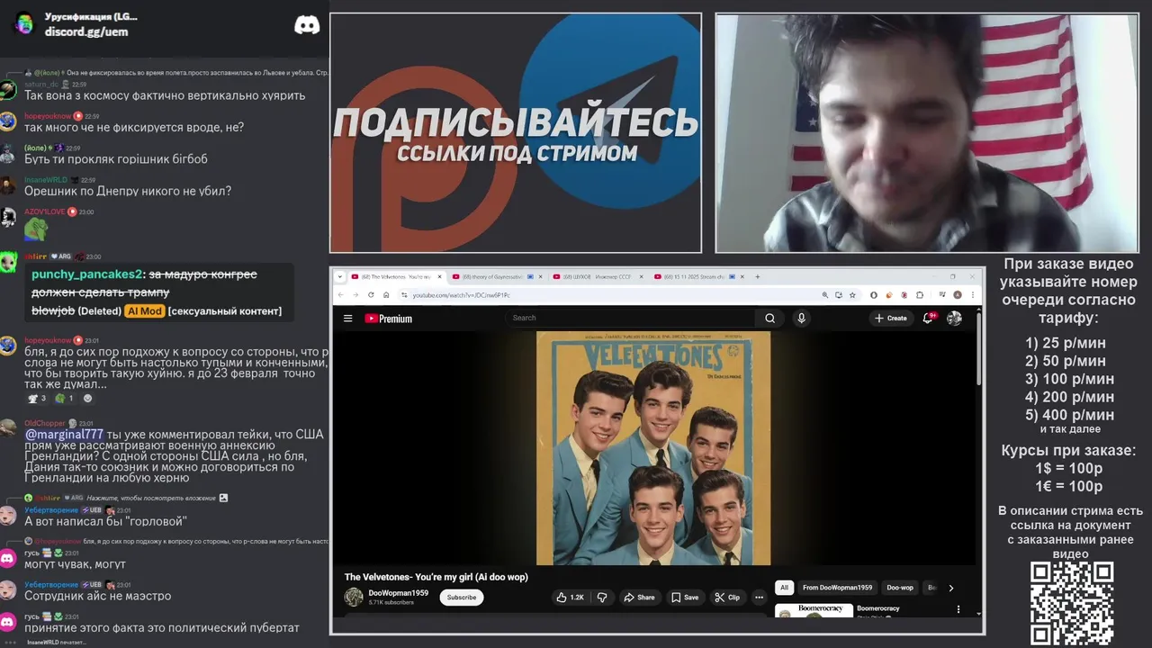Open the Chrome profile avatar
The image size is (1152, 648).
[x=958, y=295]
